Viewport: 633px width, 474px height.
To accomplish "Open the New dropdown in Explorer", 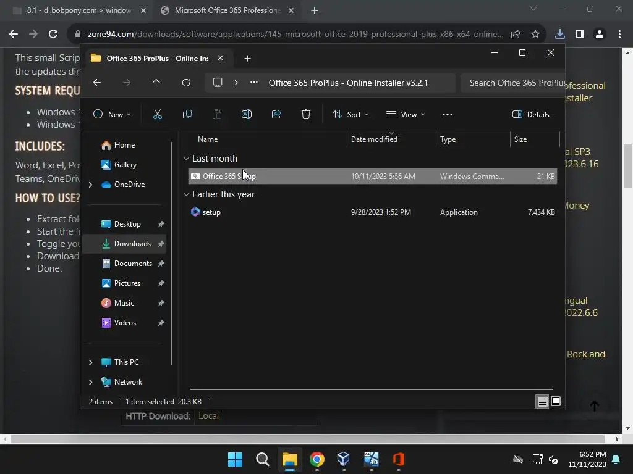I will coord(113,114).
